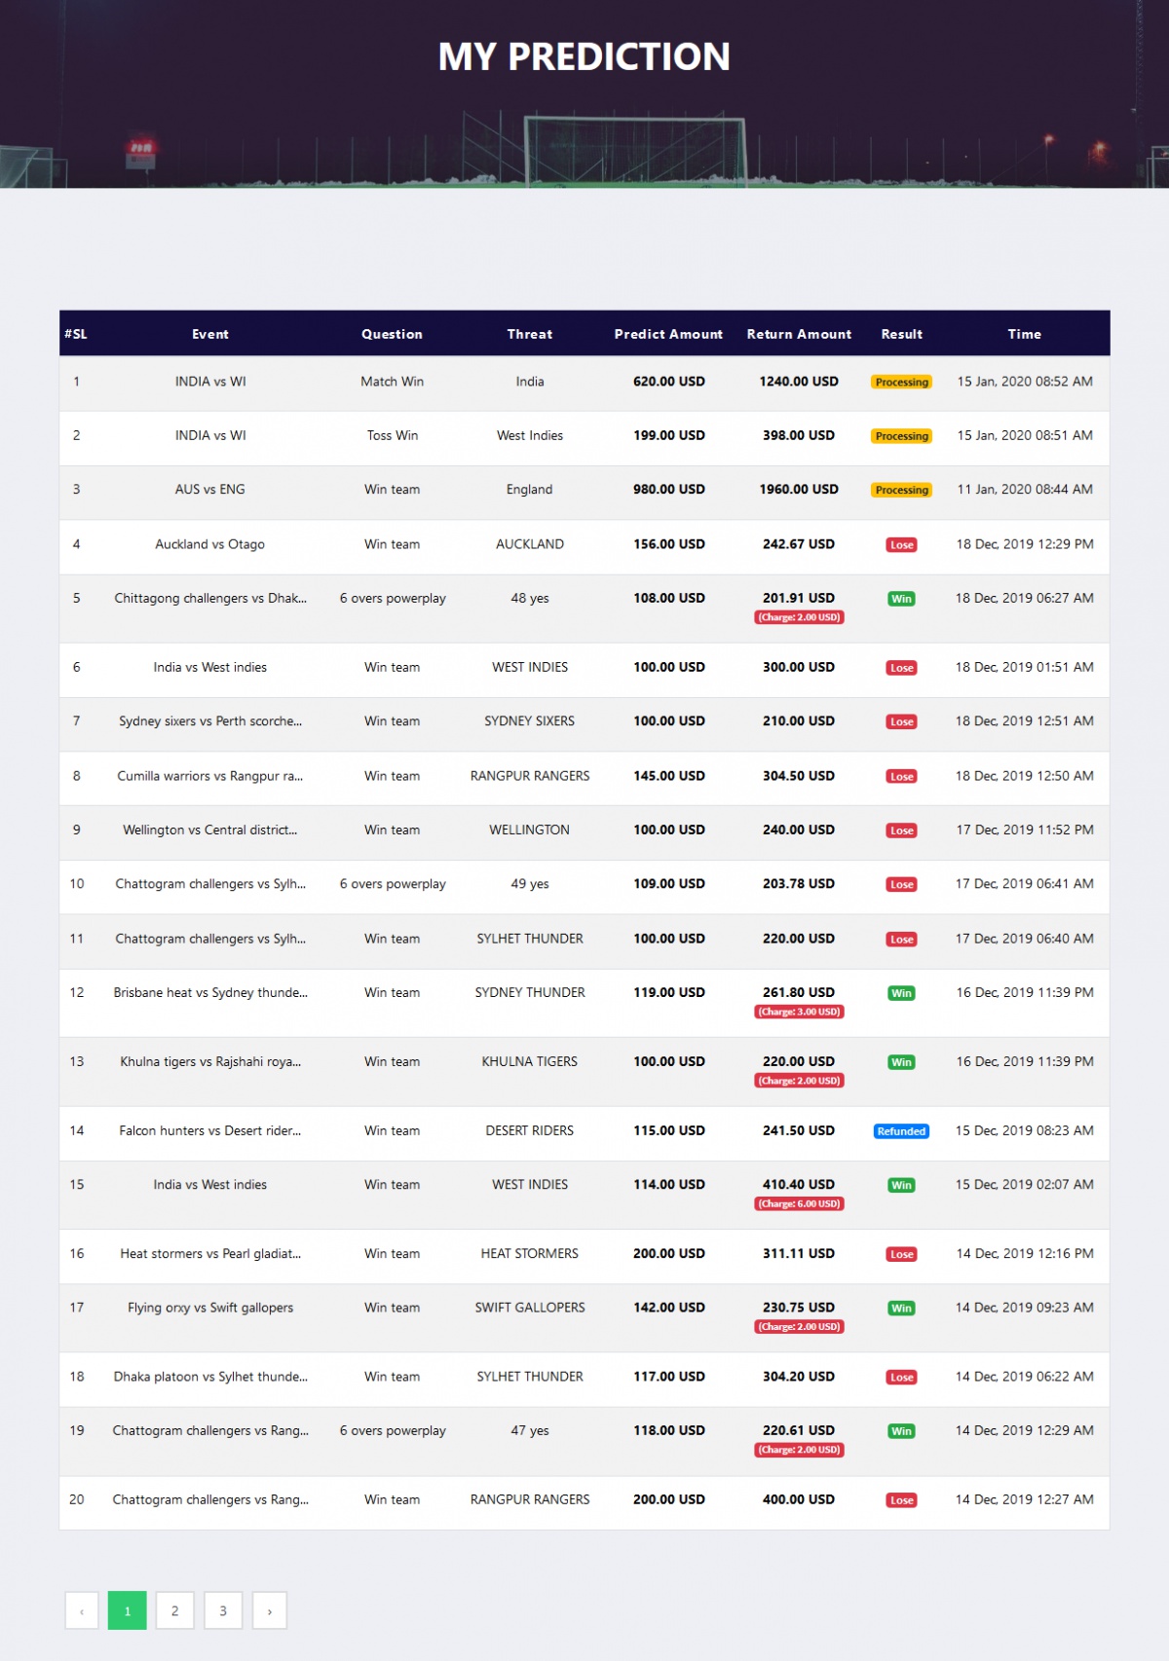The width and height of the screenshot is (1169, 1661).
Task: Click the Processing badge in row 1
Action: (901, 383)
